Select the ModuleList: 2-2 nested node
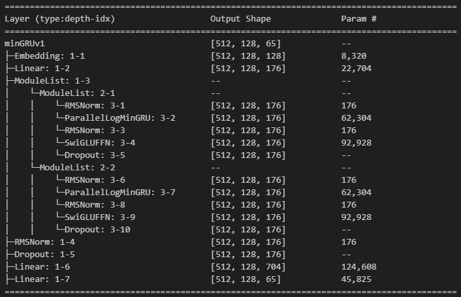 77,168
